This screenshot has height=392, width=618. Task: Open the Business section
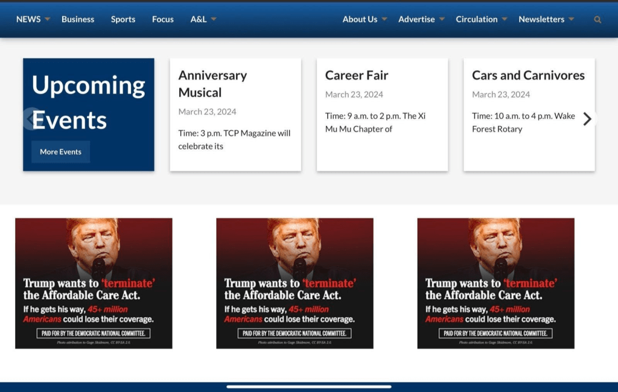[x=78, y=19]
